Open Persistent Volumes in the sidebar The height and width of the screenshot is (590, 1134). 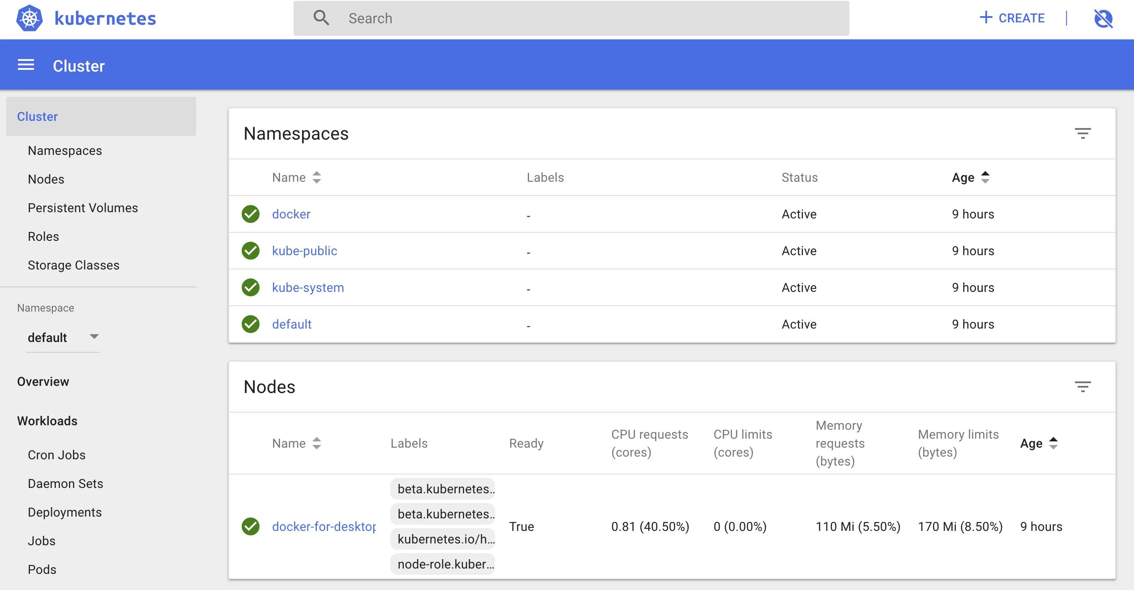click(83, 208)
